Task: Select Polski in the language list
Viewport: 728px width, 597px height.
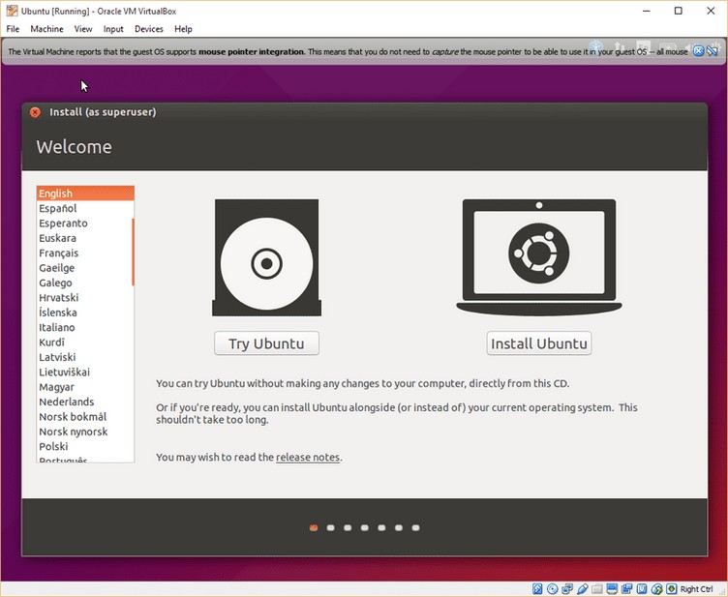Action: [x=85, y=446]
